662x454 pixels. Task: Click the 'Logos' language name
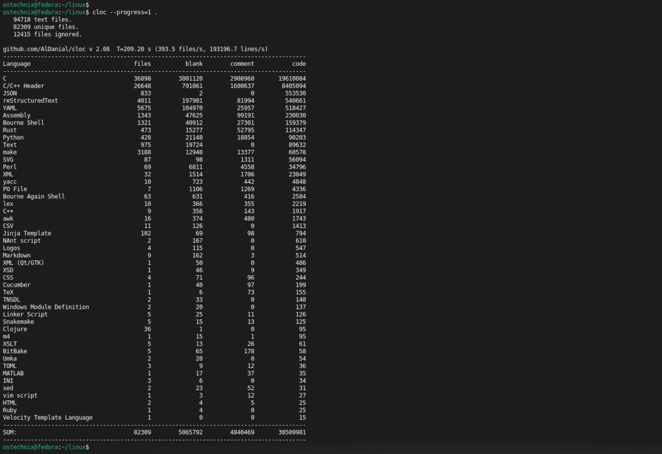click(12, 248)
